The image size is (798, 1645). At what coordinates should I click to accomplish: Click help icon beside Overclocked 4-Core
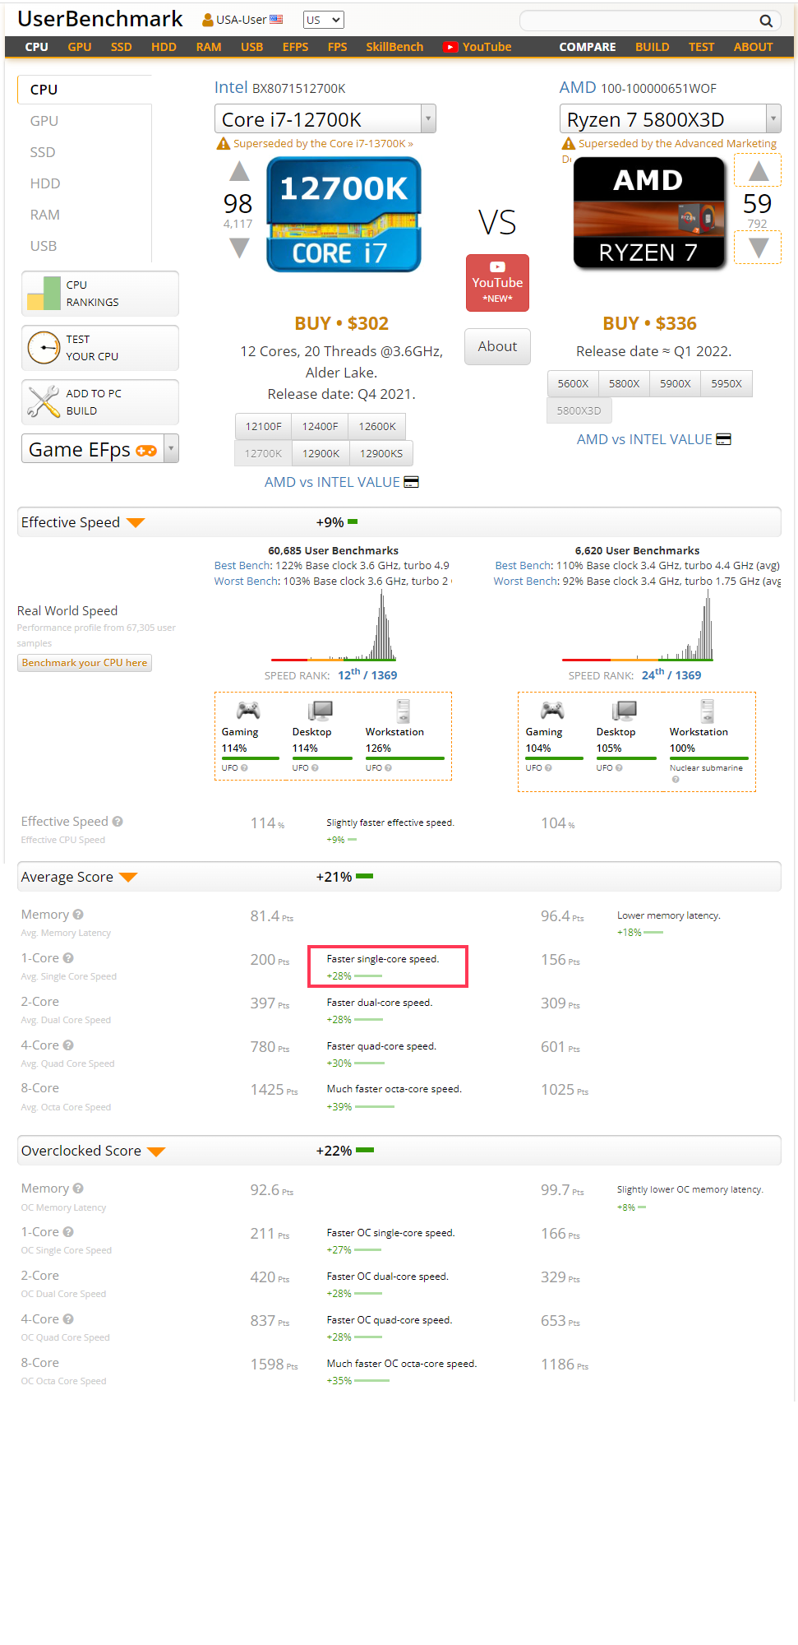pos(68,1319)
